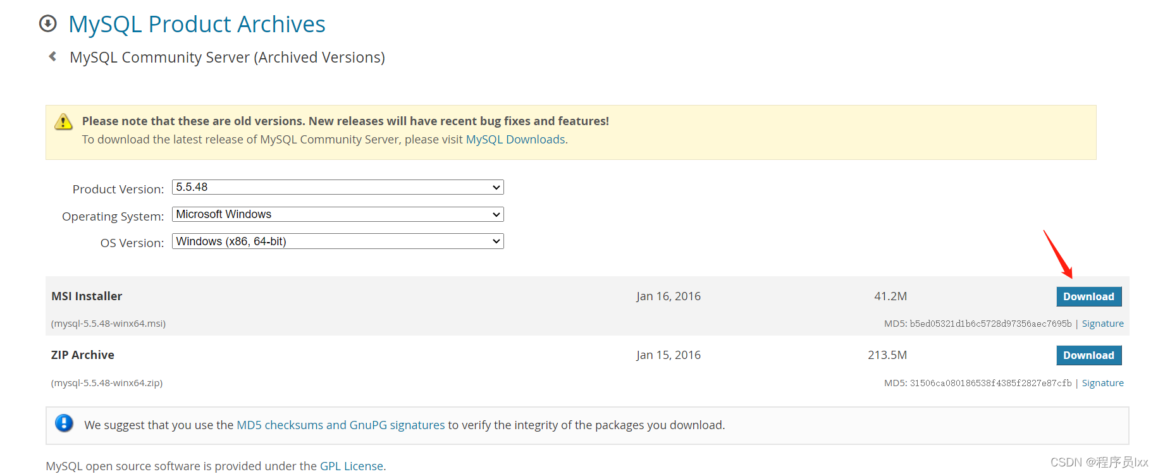Click the blue info exclamation icon
Screen dimensions: 1158x474
(x=64, y=423)
